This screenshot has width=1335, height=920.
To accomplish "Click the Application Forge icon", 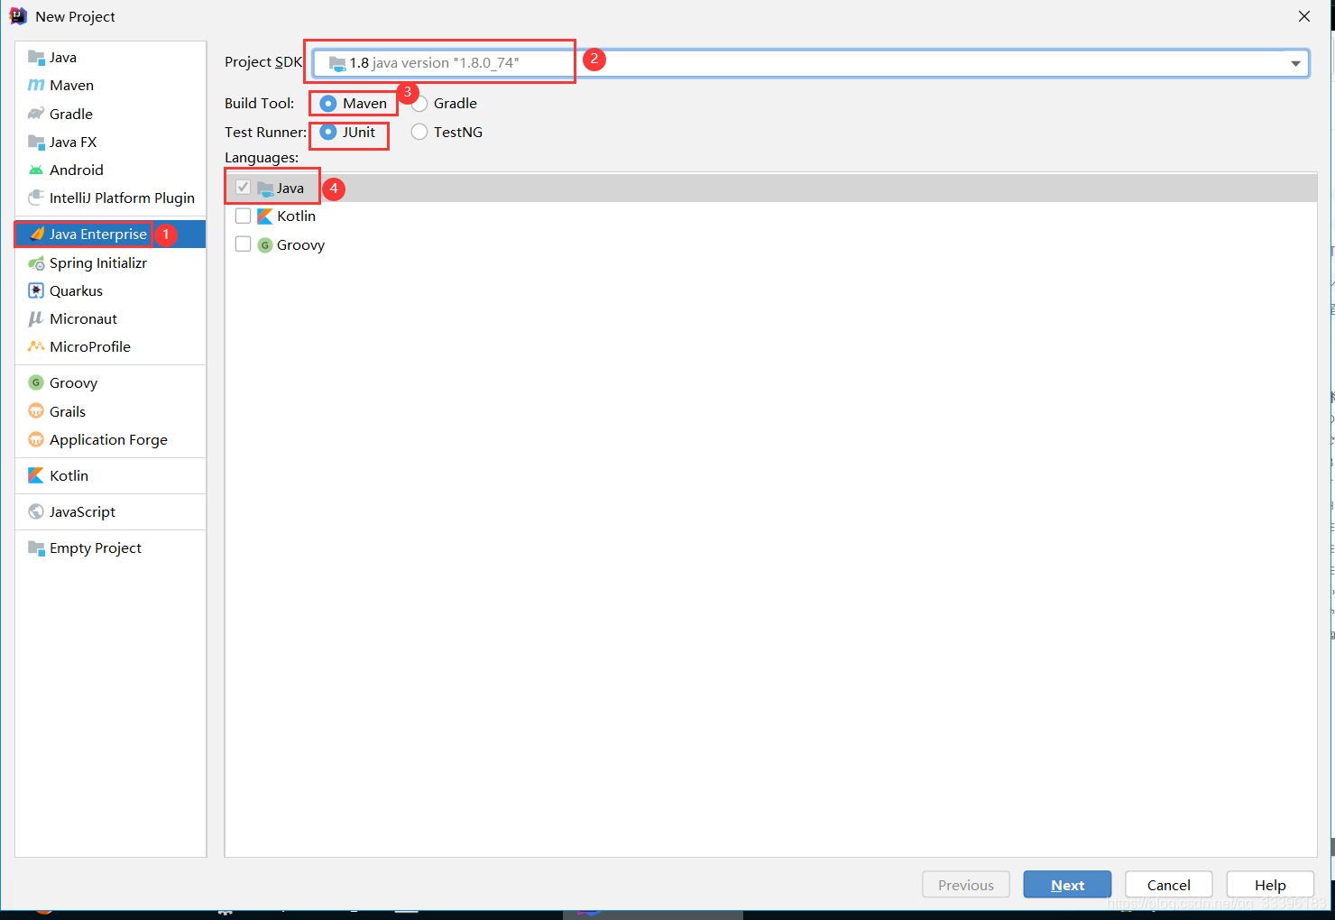I will [36, 439].
